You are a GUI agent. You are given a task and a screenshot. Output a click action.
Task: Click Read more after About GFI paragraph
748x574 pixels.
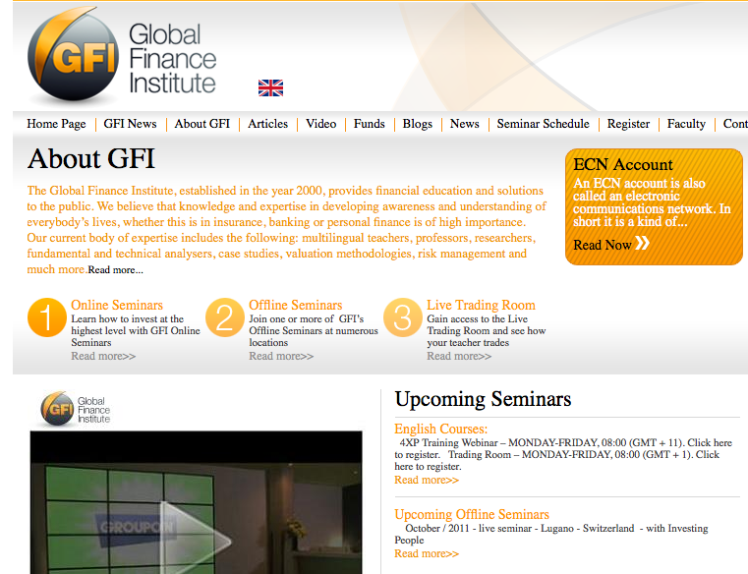115,270
